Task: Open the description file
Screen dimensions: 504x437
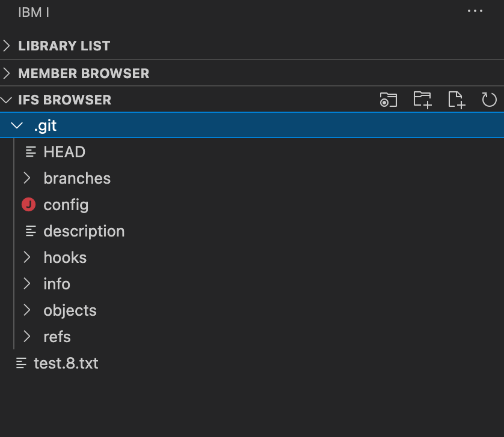Action: (x=84, y=232)
